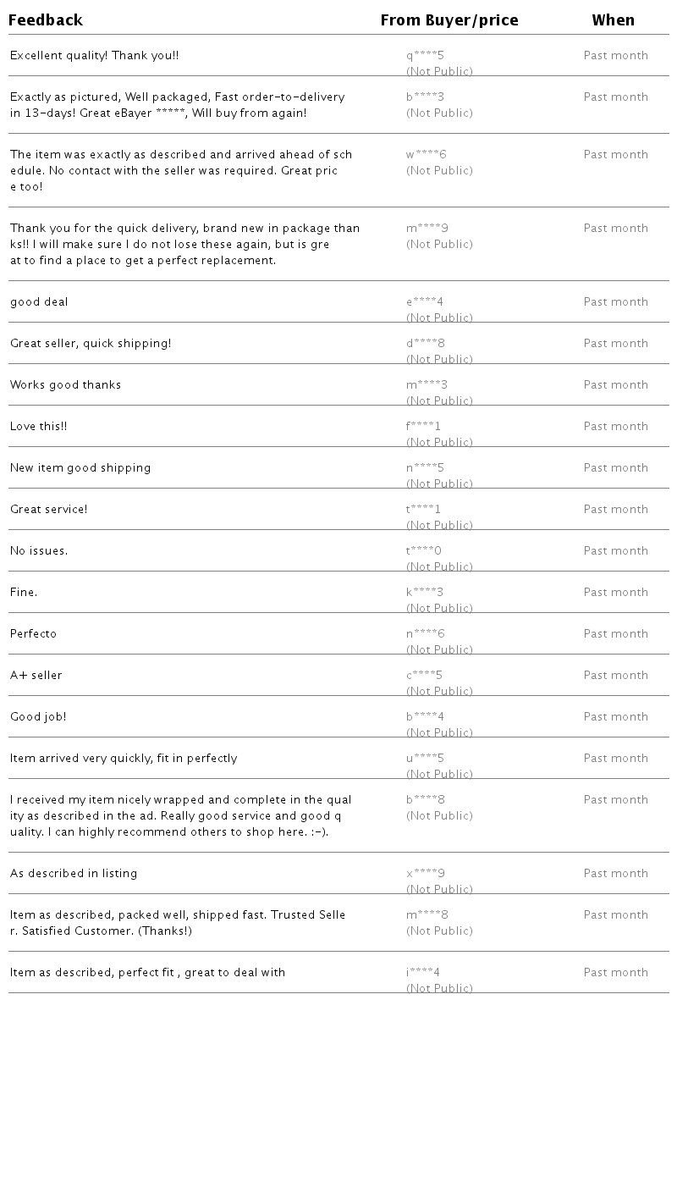Open buyer x****9 username
677x1182 pixels.
(x=425, y=874)
